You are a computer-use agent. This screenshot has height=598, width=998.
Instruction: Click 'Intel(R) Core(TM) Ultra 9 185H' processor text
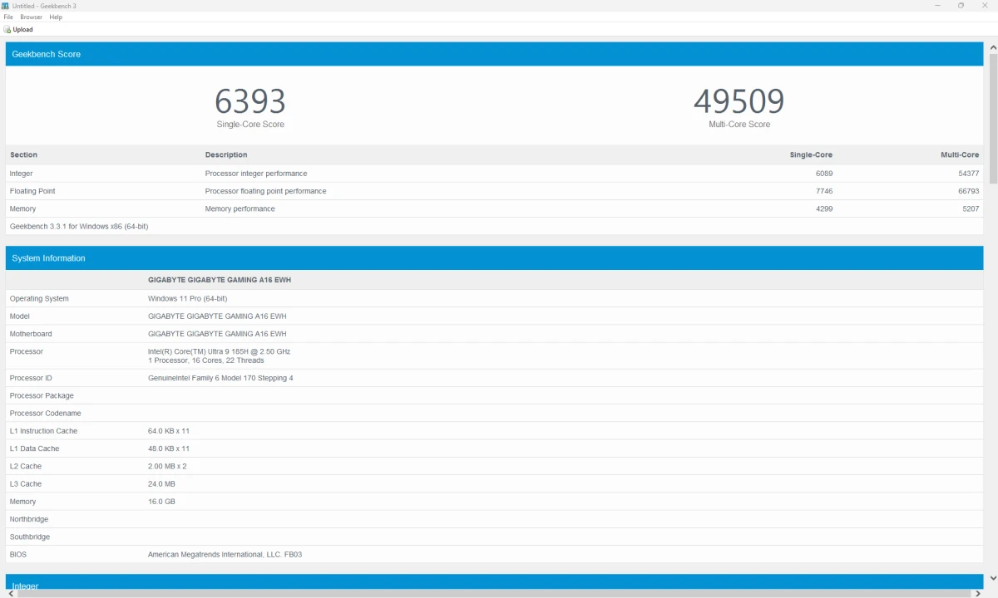click(x=219, y=351)
